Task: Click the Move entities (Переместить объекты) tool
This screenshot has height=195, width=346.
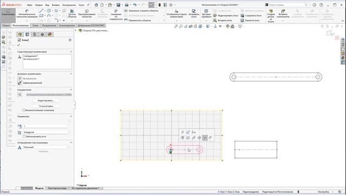Action: [137, 21]
